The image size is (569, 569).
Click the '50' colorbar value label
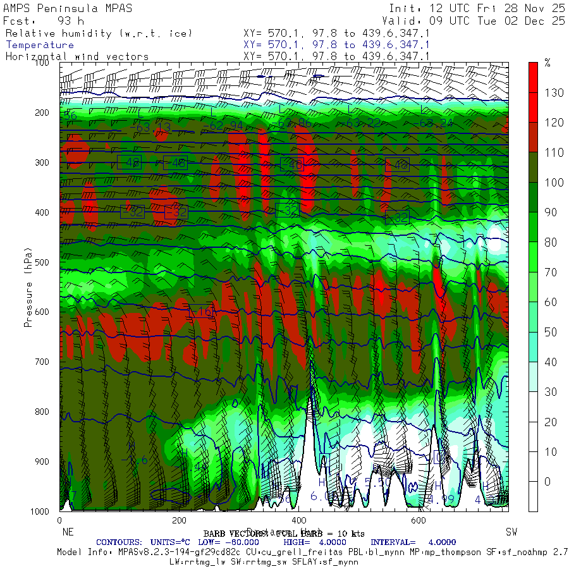click(551, 332)
